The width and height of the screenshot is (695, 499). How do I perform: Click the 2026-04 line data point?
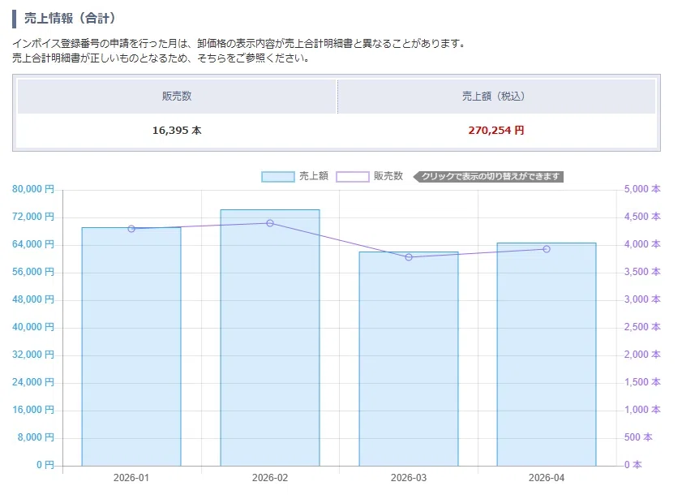547,249
